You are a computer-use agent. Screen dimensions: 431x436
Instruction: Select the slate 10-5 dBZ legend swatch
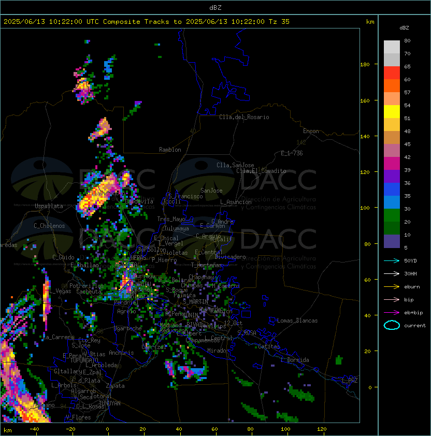click(392, 241)
